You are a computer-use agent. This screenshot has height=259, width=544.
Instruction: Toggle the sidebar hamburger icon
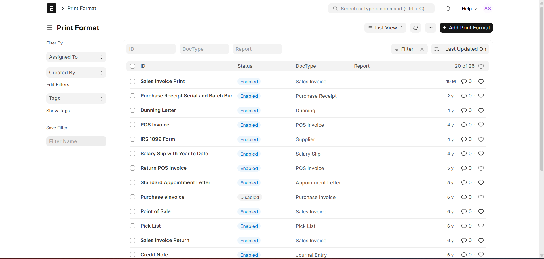coord(50,28)
